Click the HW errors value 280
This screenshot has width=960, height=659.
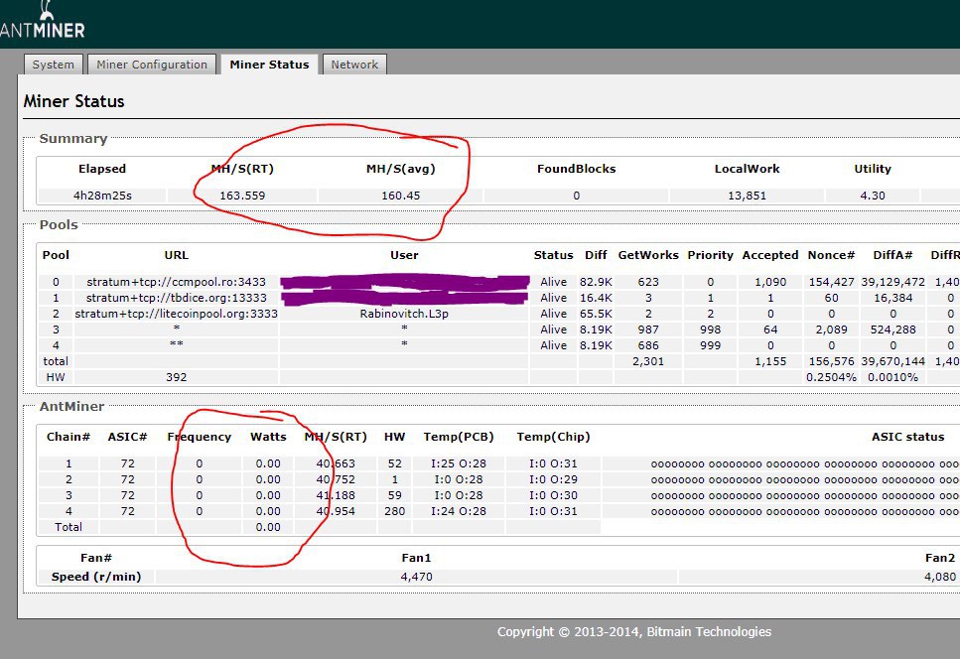[395, 511]
